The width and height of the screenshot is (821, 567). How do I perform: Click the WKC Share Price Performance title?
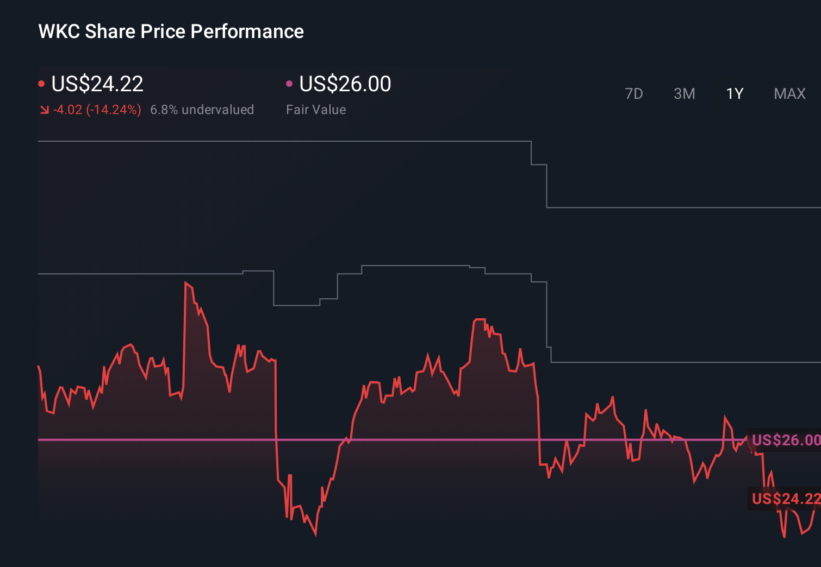pos(170,31)
